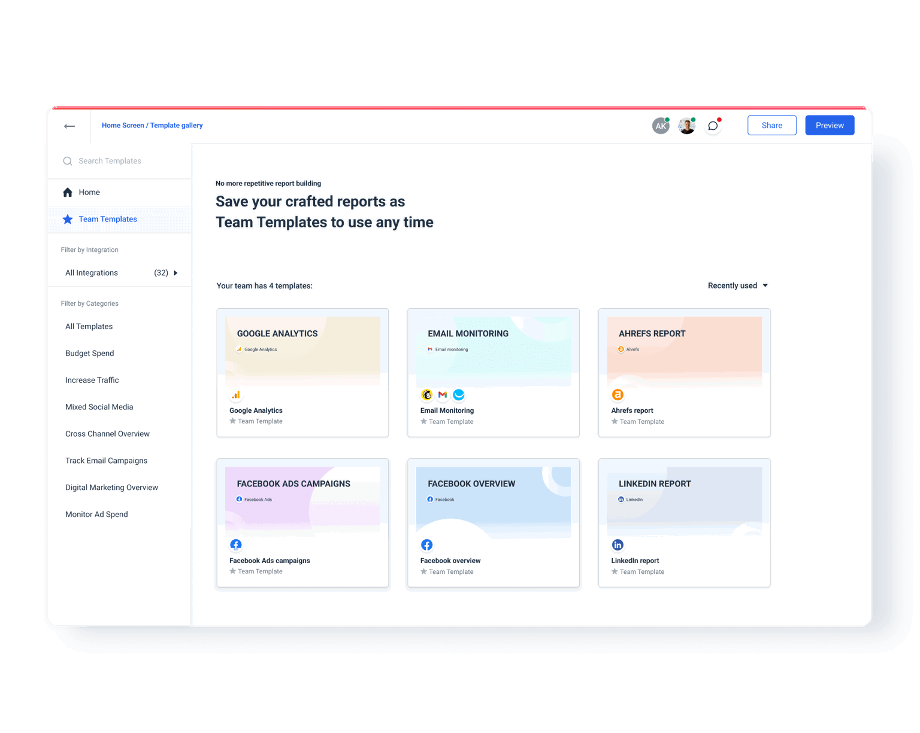Open the Template gallery breadcrumb link

coord(176,125)
